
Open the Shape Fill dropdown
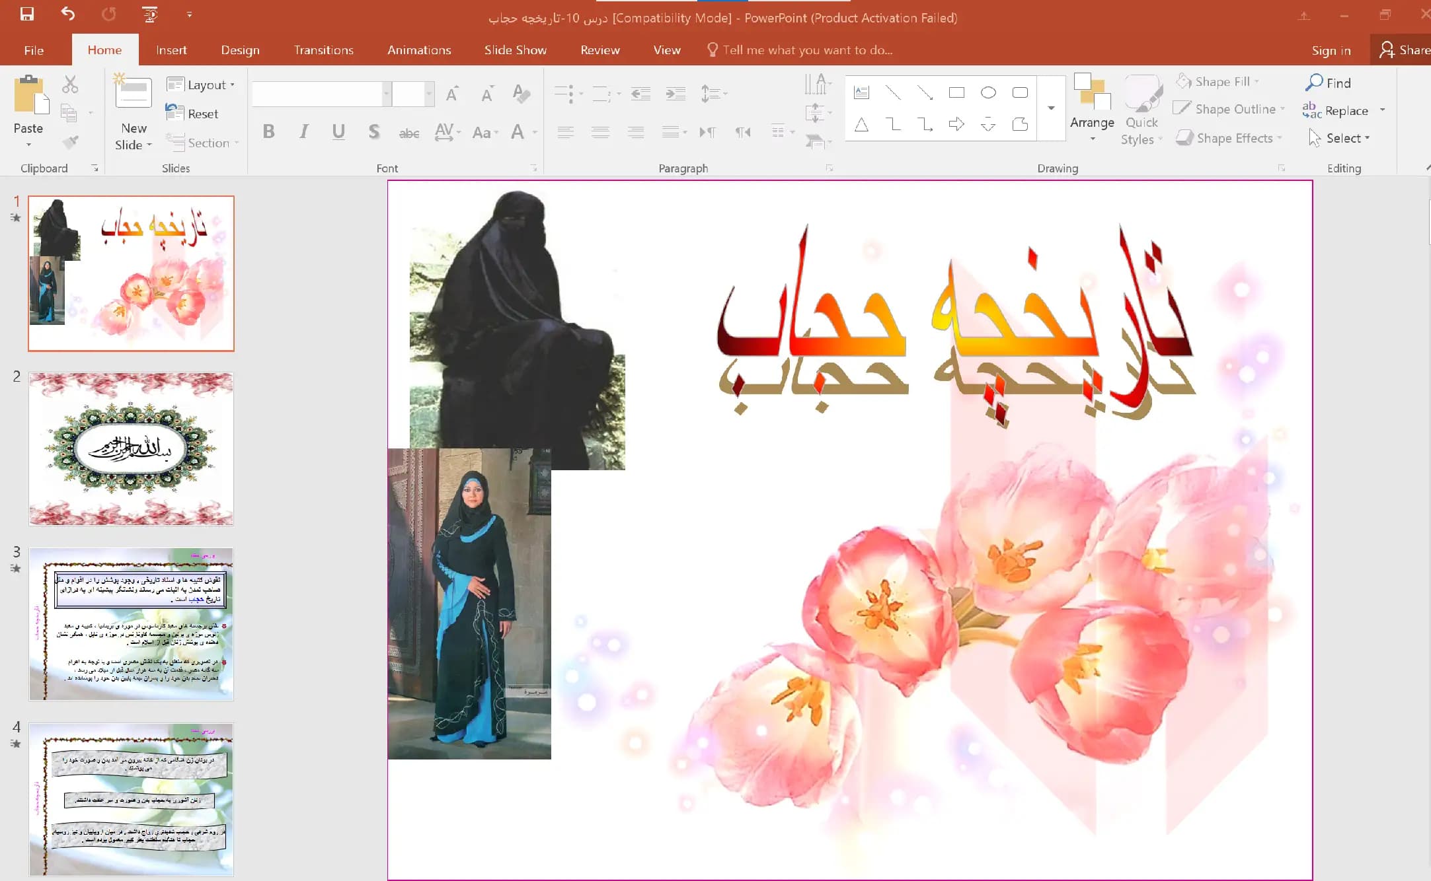click(1218, 81)
